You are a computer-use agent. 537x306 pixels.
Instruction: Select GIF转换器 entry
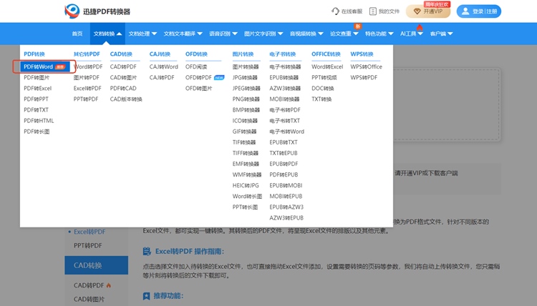tap(245, 132)
